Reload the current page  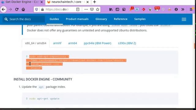[x=17, y=9]
